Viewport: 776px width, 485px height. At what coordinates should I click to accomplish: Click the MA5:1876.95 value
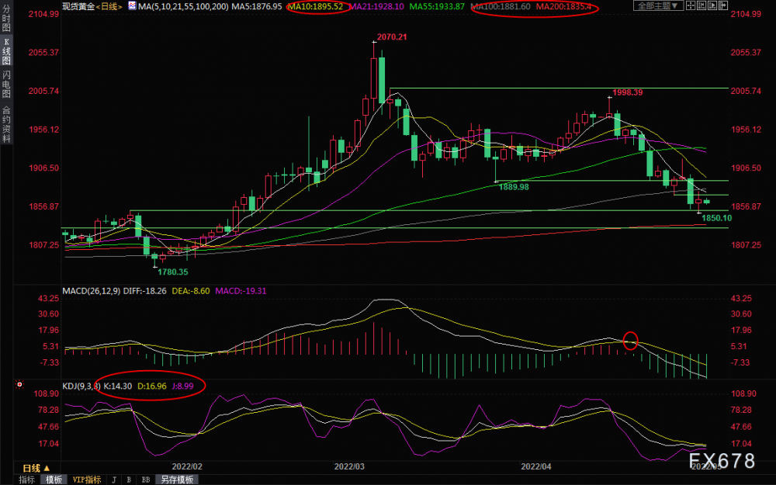click(x=257, y=6)
